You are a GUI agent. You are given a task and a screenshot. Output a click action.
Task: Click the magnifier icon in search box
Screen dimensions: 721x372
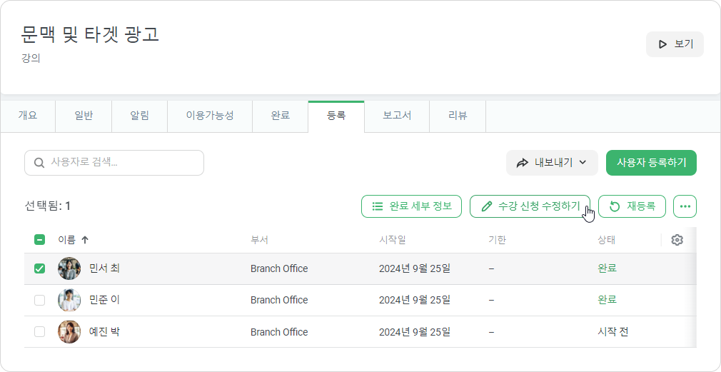click(x=39, y=163)
